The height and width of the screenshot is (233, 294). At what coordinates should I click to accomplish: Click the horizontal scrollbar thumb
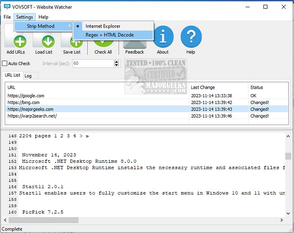(43, 220)
